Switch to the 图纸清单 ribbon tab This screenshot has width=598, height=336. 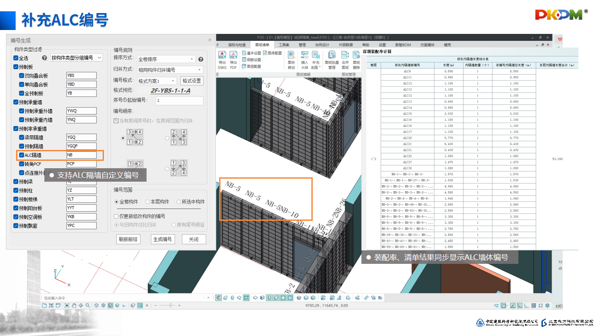point(262,45)
